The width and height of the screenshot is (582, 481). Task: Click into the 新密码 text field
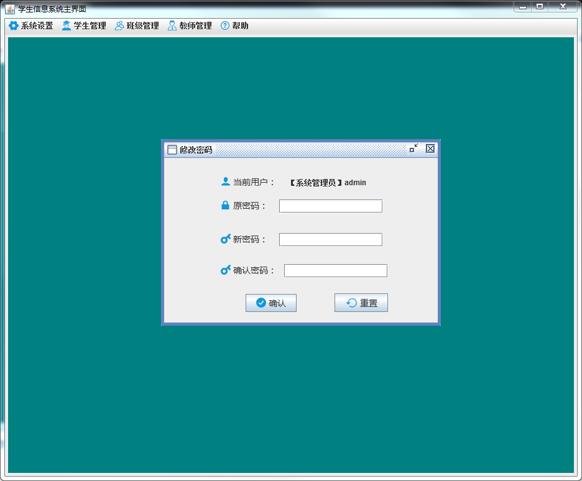coord(330,239)
